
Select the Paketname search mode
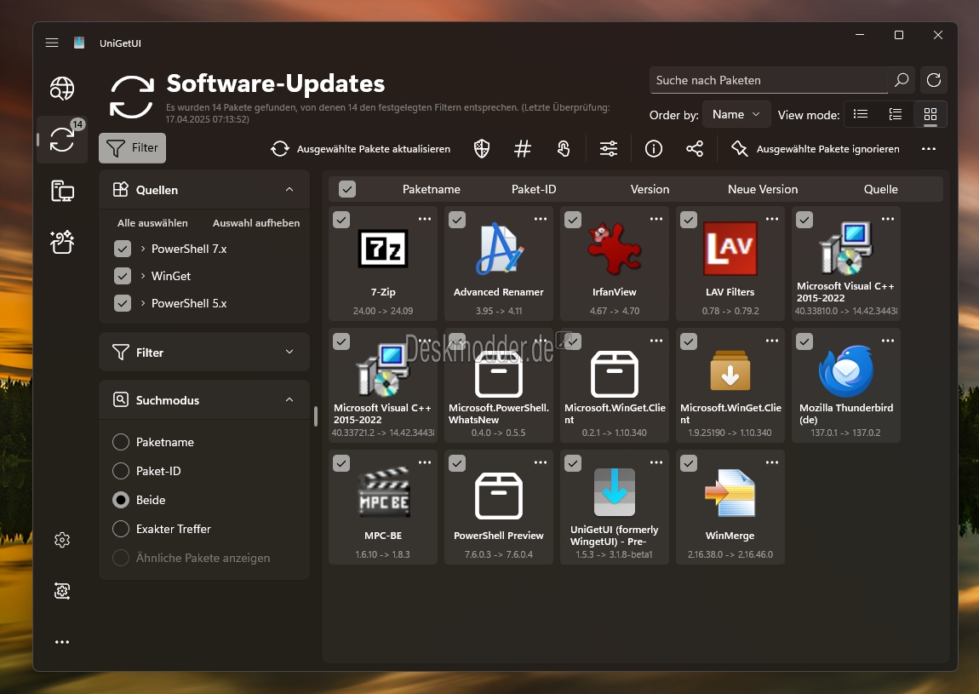(121, 442)
